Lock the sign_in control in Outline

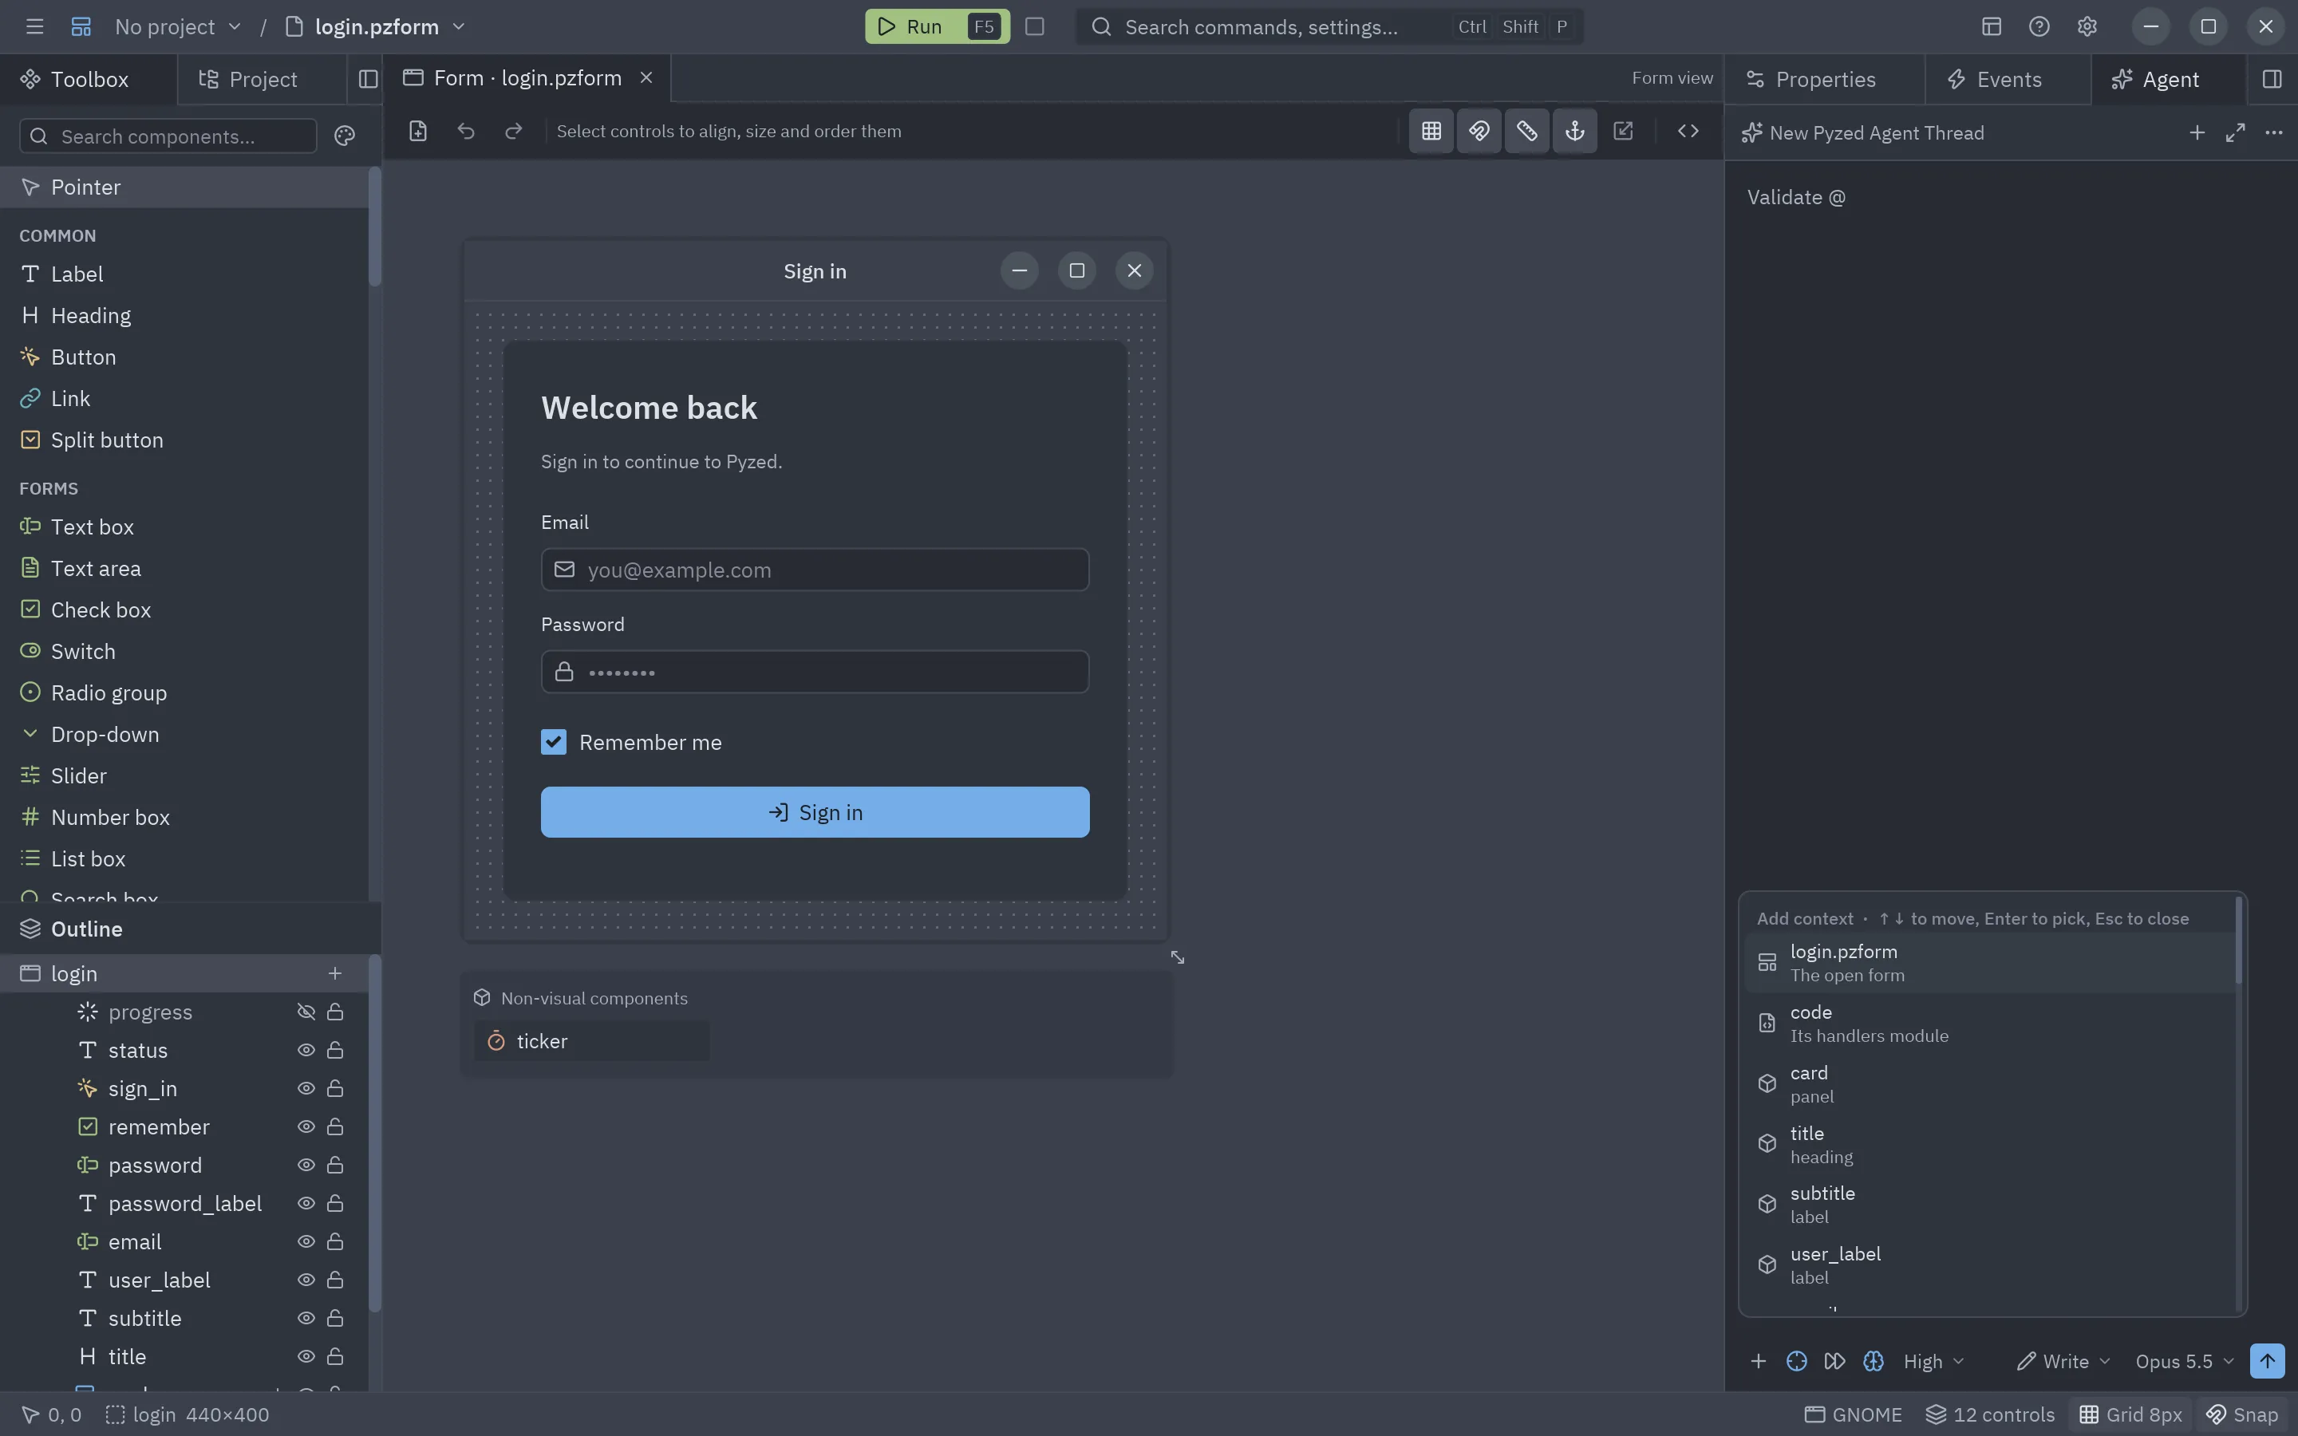tap(335, 1088)
